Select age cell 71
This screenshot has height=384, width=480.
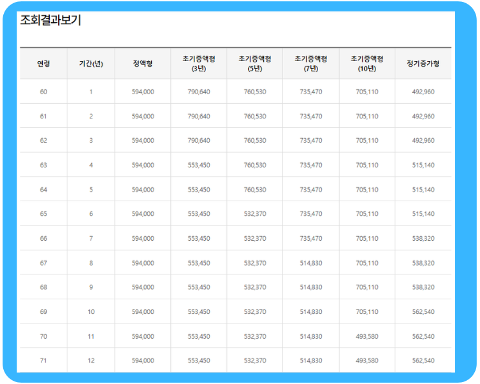(x=43, y=360)
